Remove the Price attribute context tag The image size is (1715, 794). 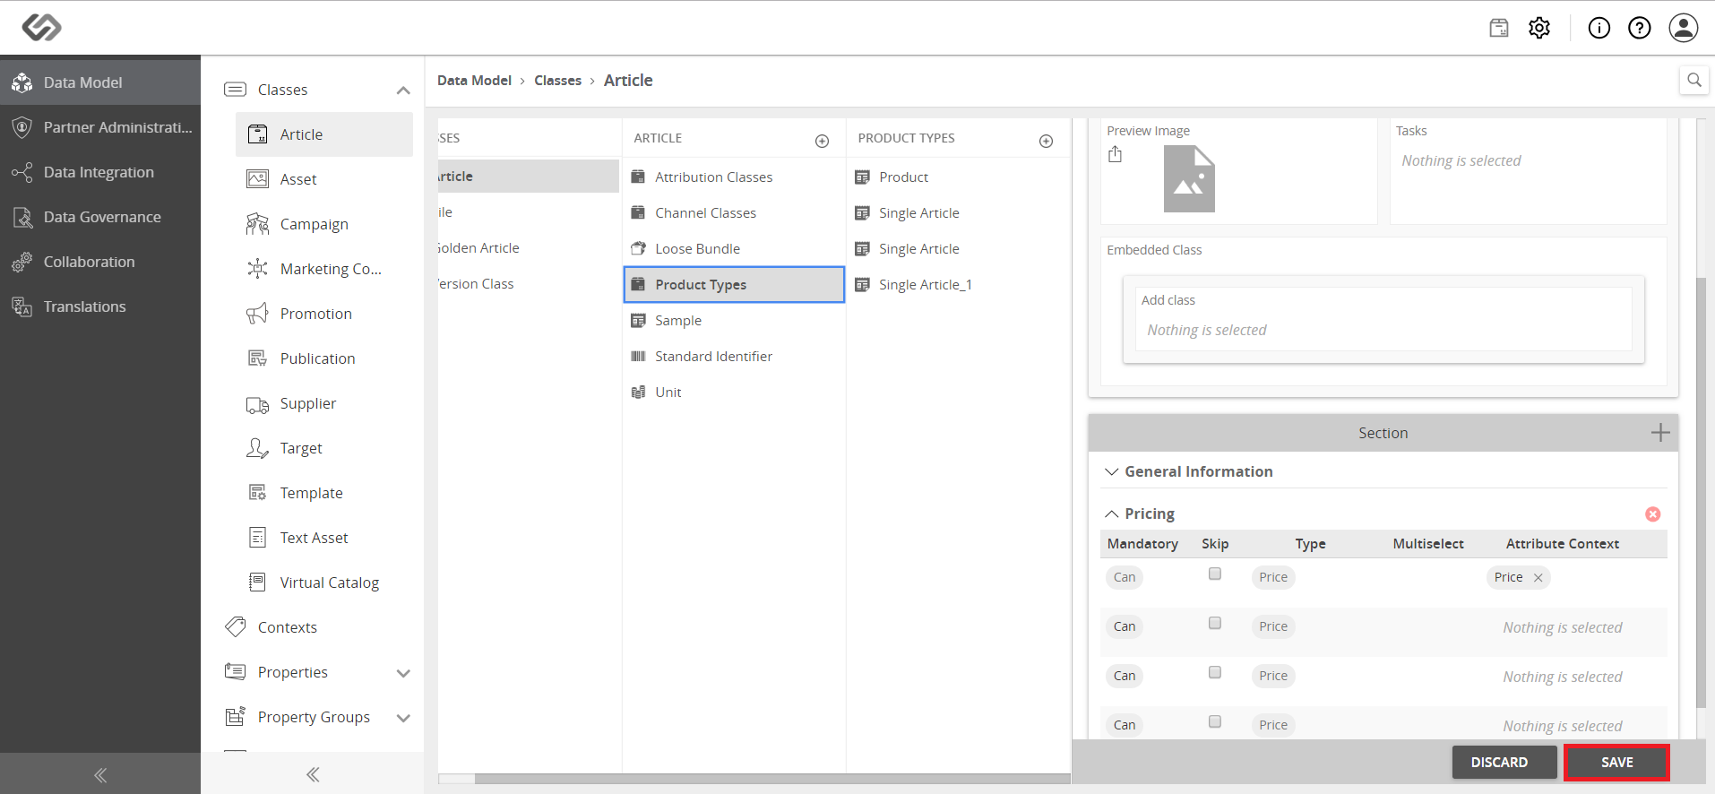click(1538, 578)
